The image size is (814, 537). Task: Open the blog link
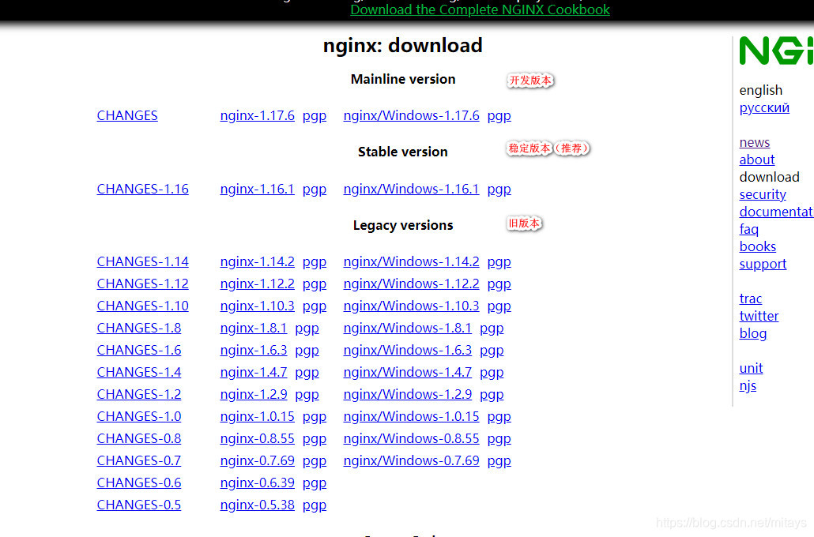pos(752,333)
